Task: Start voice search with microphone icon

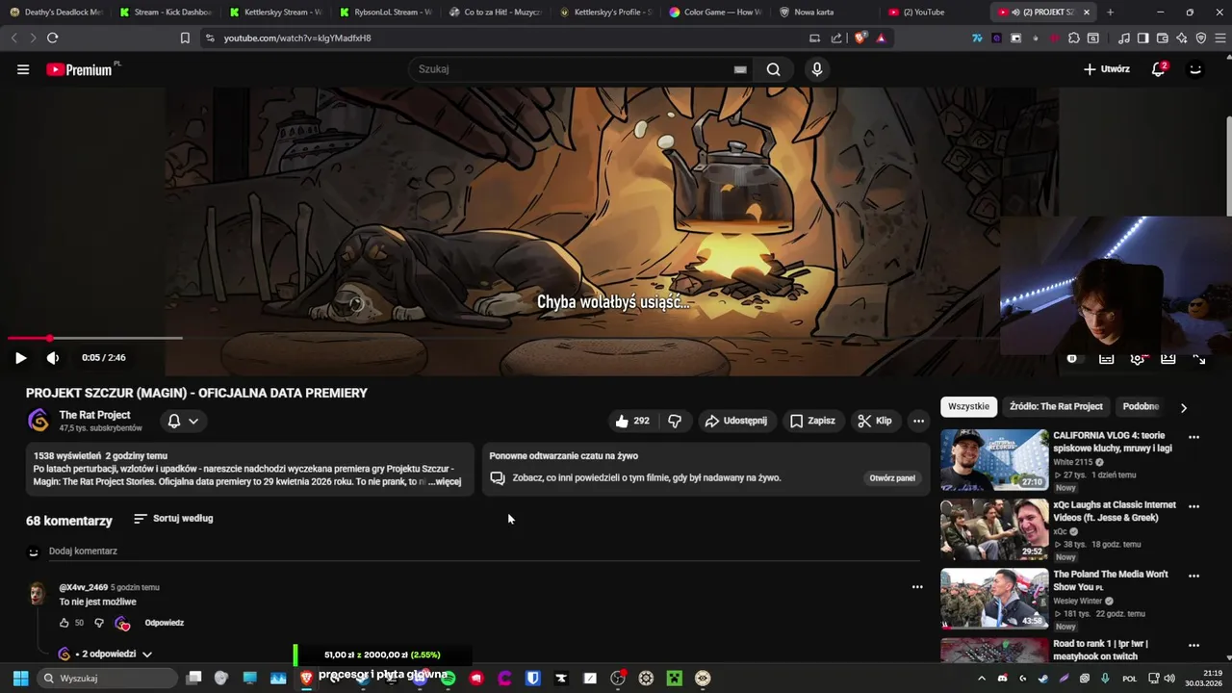Action: tap(817, 69)
